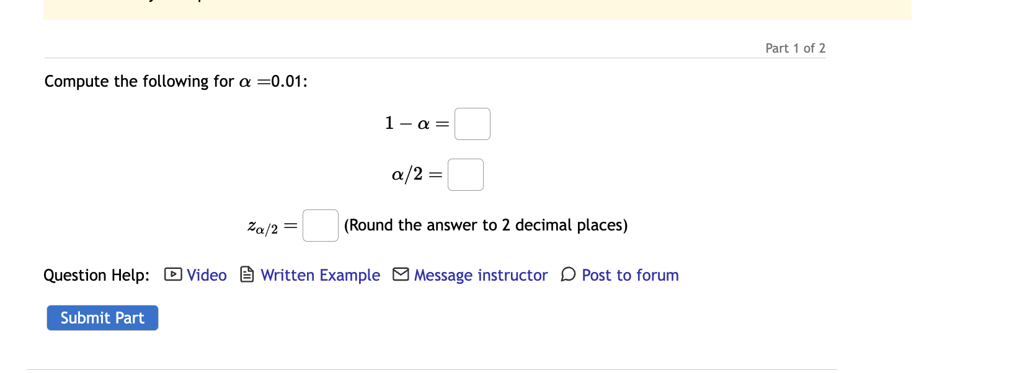This screenshot has height=373, width=1012.
Task: Click the envelope icon before Message instructor
Action: (x=400, y=274)
